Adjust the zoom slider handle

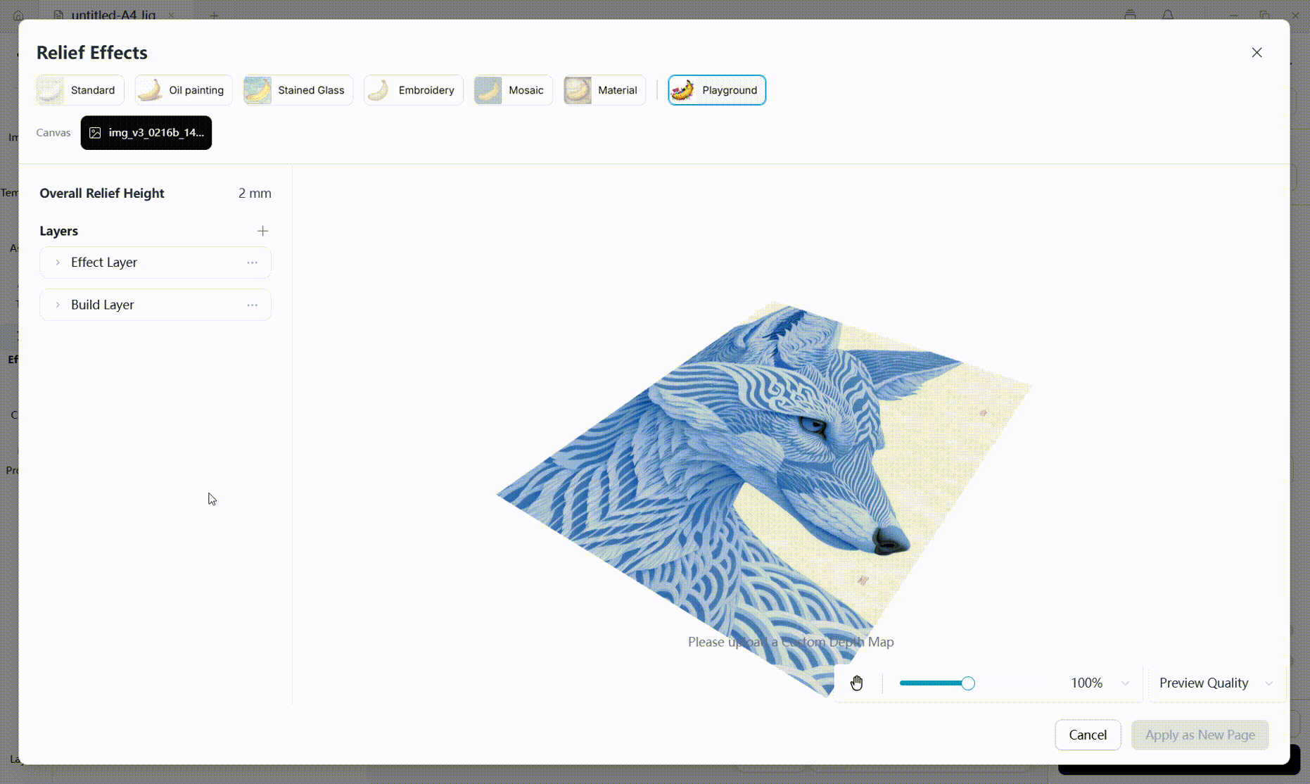[968, 683]
